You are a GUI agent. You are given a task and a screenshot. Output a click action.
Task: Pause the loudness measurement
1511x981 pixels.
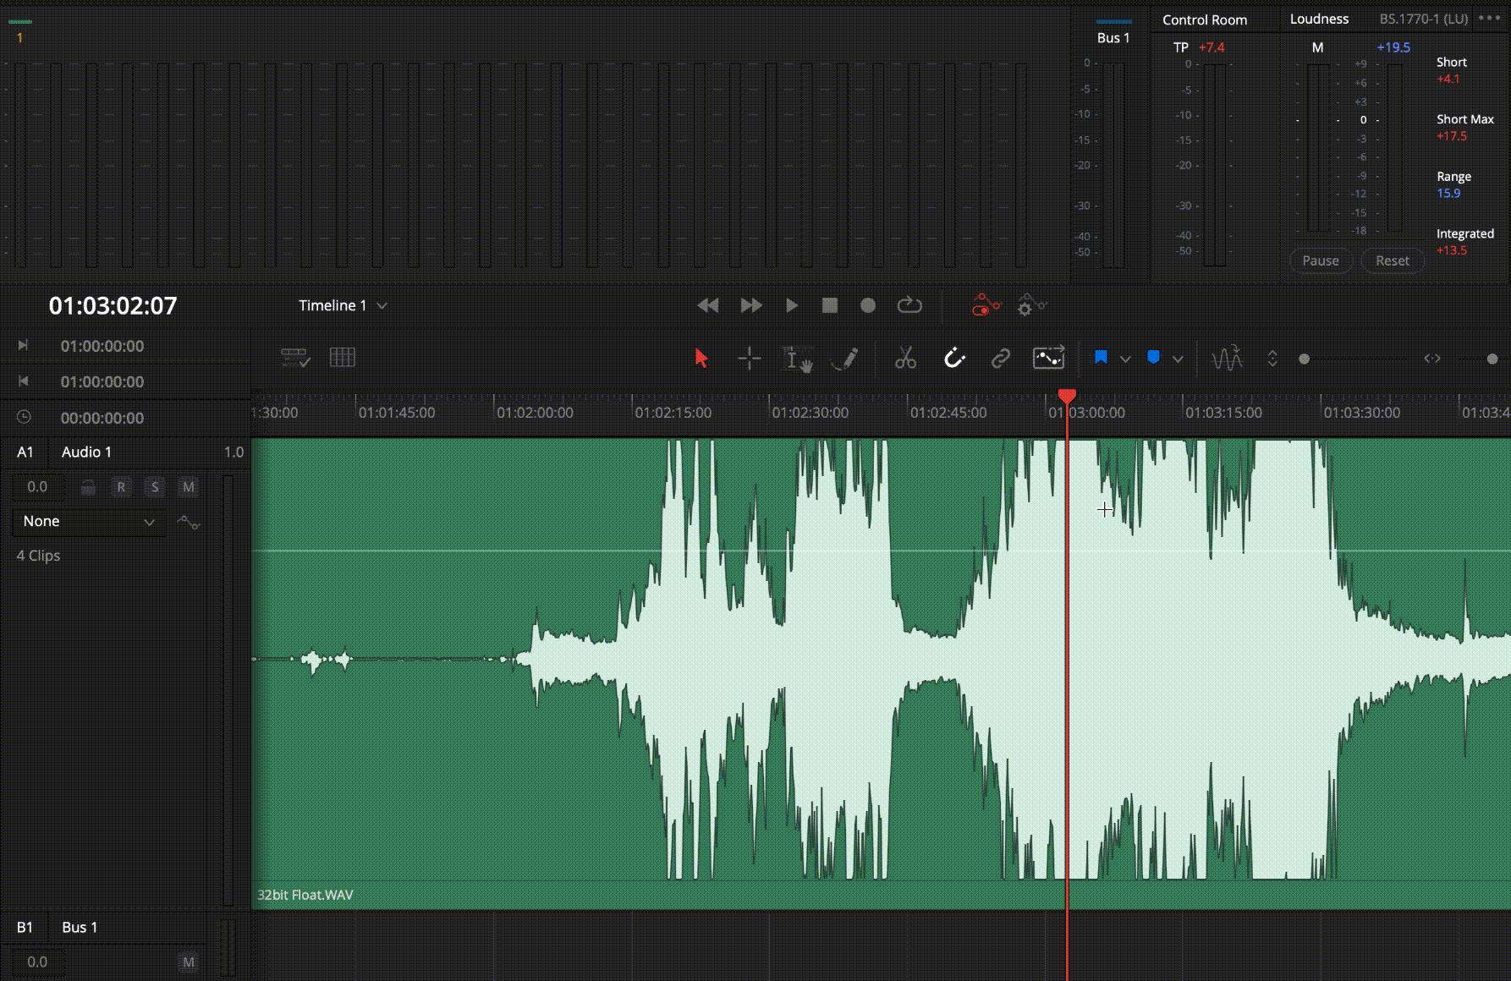[1320, 260]
